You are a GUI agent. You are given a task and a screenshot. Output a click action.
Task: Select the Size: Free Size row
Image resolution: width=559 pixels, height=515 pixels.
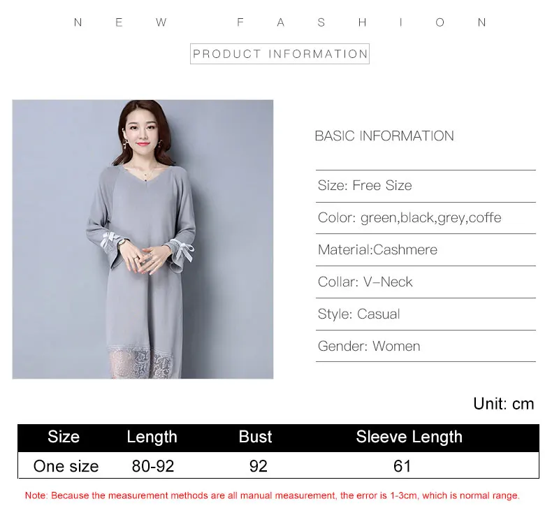(x=426, y=186)
